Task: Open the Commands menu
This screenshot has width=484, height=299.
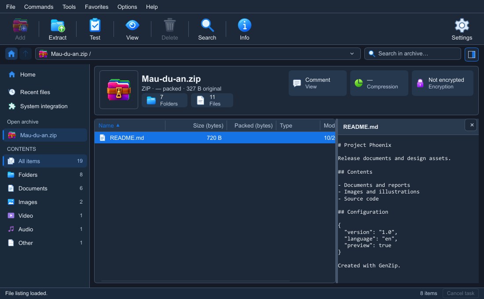Action: coord(39,7)
